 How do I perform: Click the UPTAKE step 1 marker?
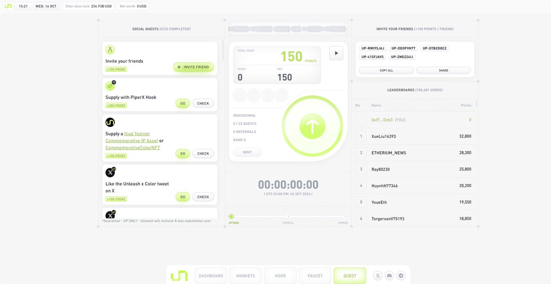pos(231,216)
